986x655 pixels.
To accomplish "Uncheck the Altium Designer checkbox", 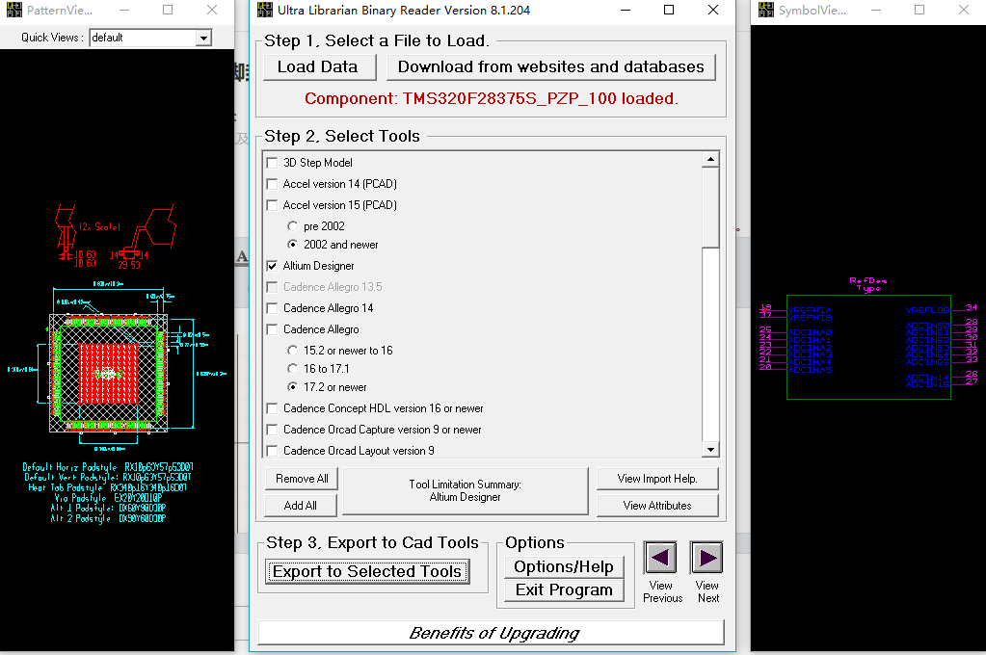I will point(272,266).
